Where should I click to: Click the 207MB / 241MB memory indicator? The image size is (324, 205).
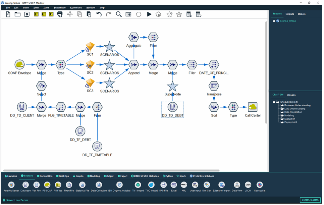[310, 200]
